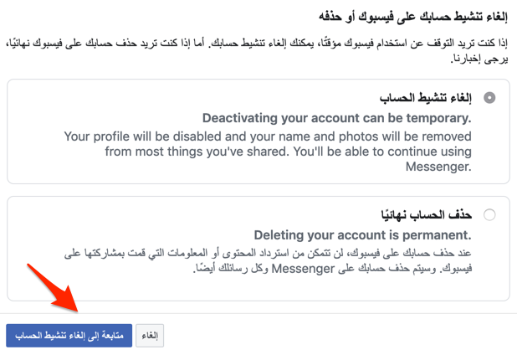This screenshot has width=517, height=355.
Task: Click the 'Your profile will be disabled' description text
Action: [268, 152]
